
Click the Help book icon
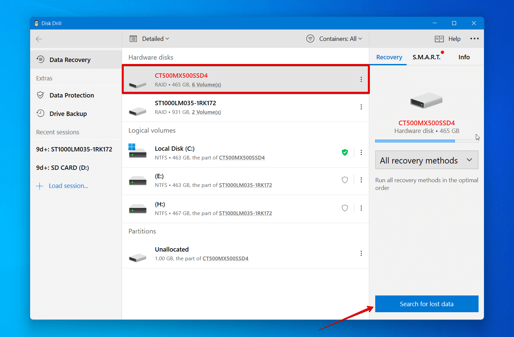(439, 39)
